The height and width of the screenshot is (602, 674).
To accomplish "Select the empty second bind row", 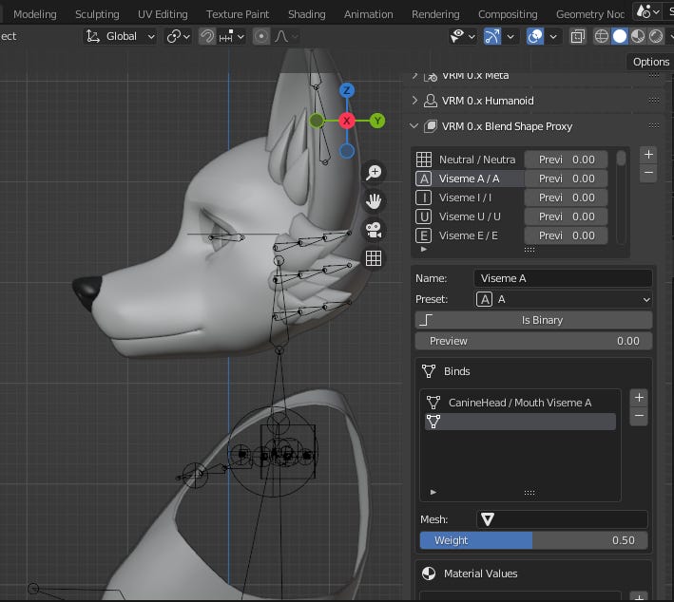I will point(521,422).
